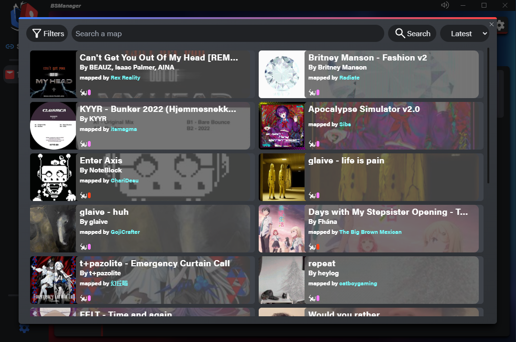
Task: Open mapper link ChariDeeu
Action: pyautogui.click(x=125, y=181)
